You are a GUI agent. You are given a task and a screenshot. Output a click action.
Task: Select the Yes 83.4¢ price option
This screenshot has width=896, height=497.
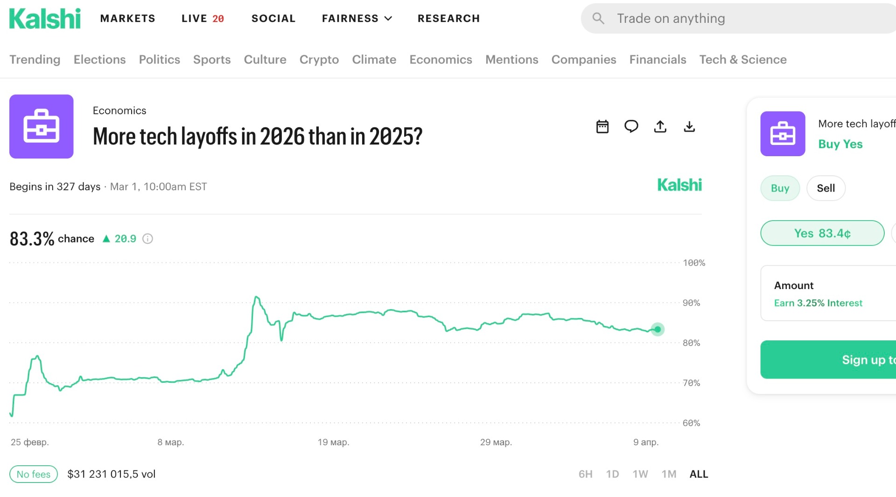click(822, 233)
